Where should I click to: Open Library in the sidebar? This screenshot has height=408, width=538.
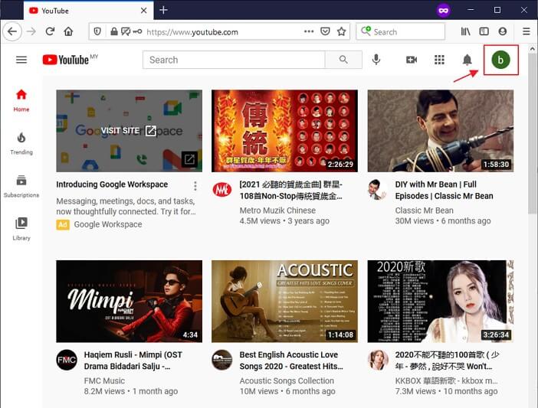coord(21,229)
